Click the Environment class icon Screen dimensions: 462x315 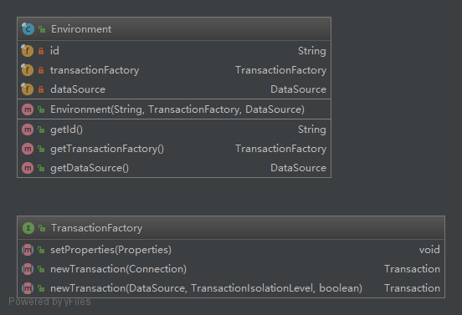click(28, 29)
